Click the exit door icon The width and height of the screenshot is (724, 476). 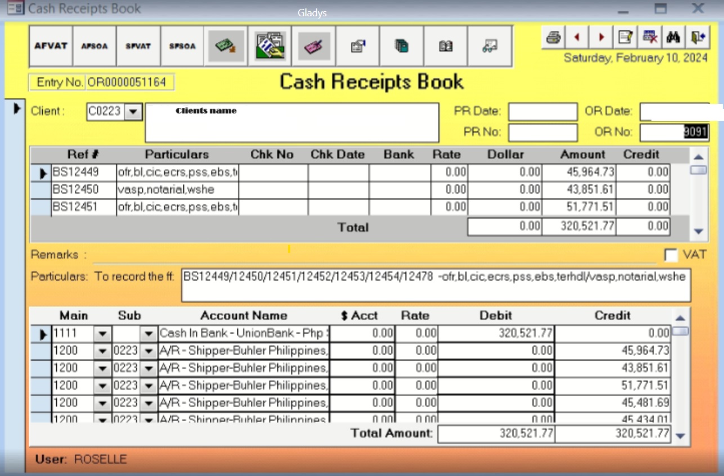(x=698, y=38)
